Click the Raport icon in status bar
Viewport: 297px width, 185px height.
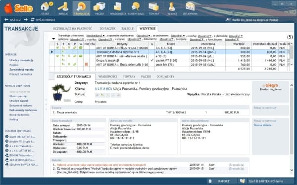(210, 181)
